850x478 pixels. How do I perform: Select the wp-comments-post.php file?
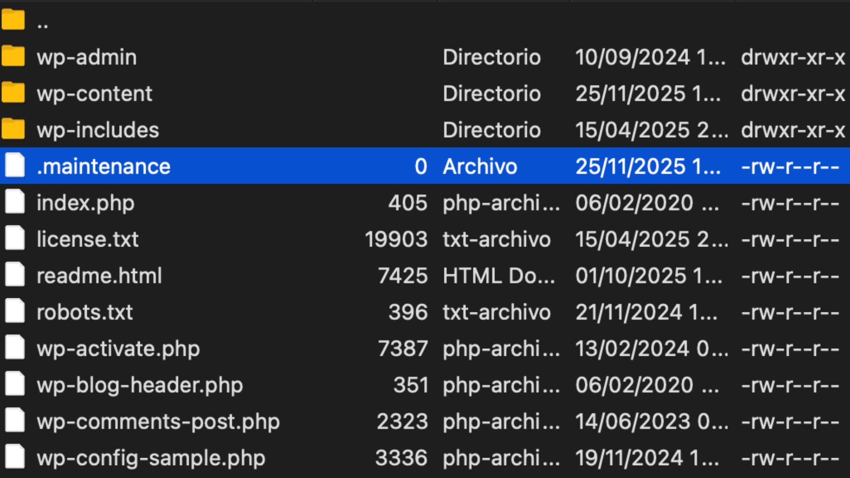(158, 421)
